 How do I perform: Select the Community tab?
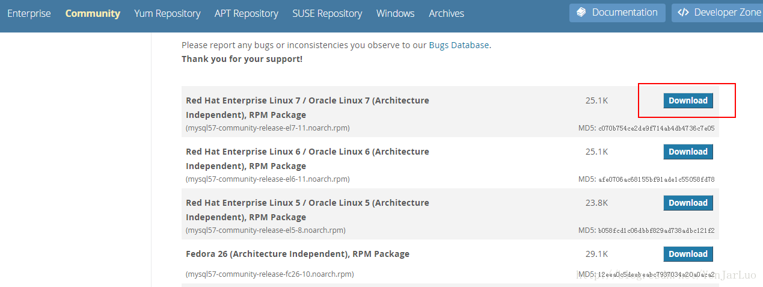93,13
